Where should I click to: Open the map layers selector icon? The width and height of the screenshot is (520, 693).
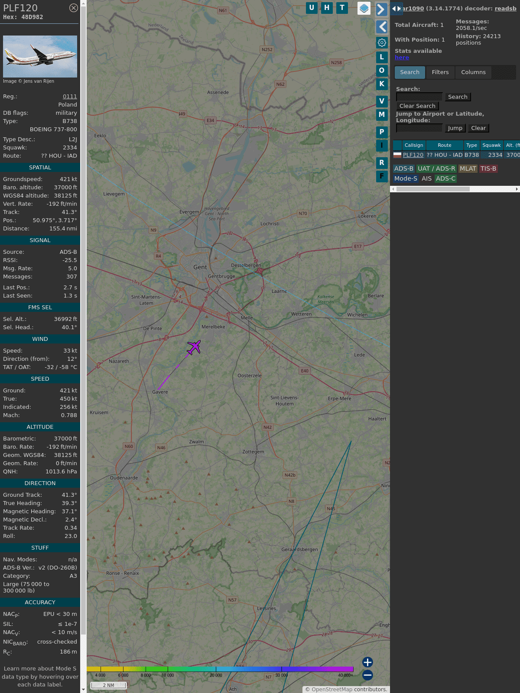coord(364,8)
